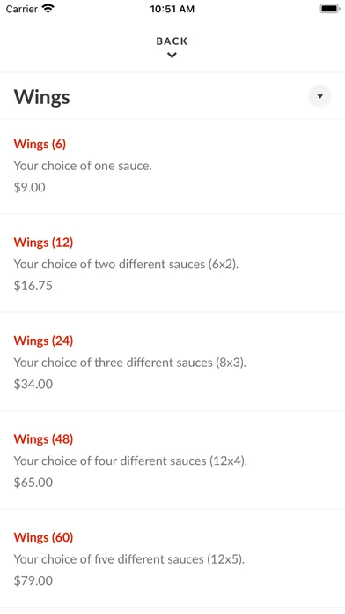Select the Wings section header title
Image resolution: width=345 pixels, height=614 pixels.
tap(42, 97)
